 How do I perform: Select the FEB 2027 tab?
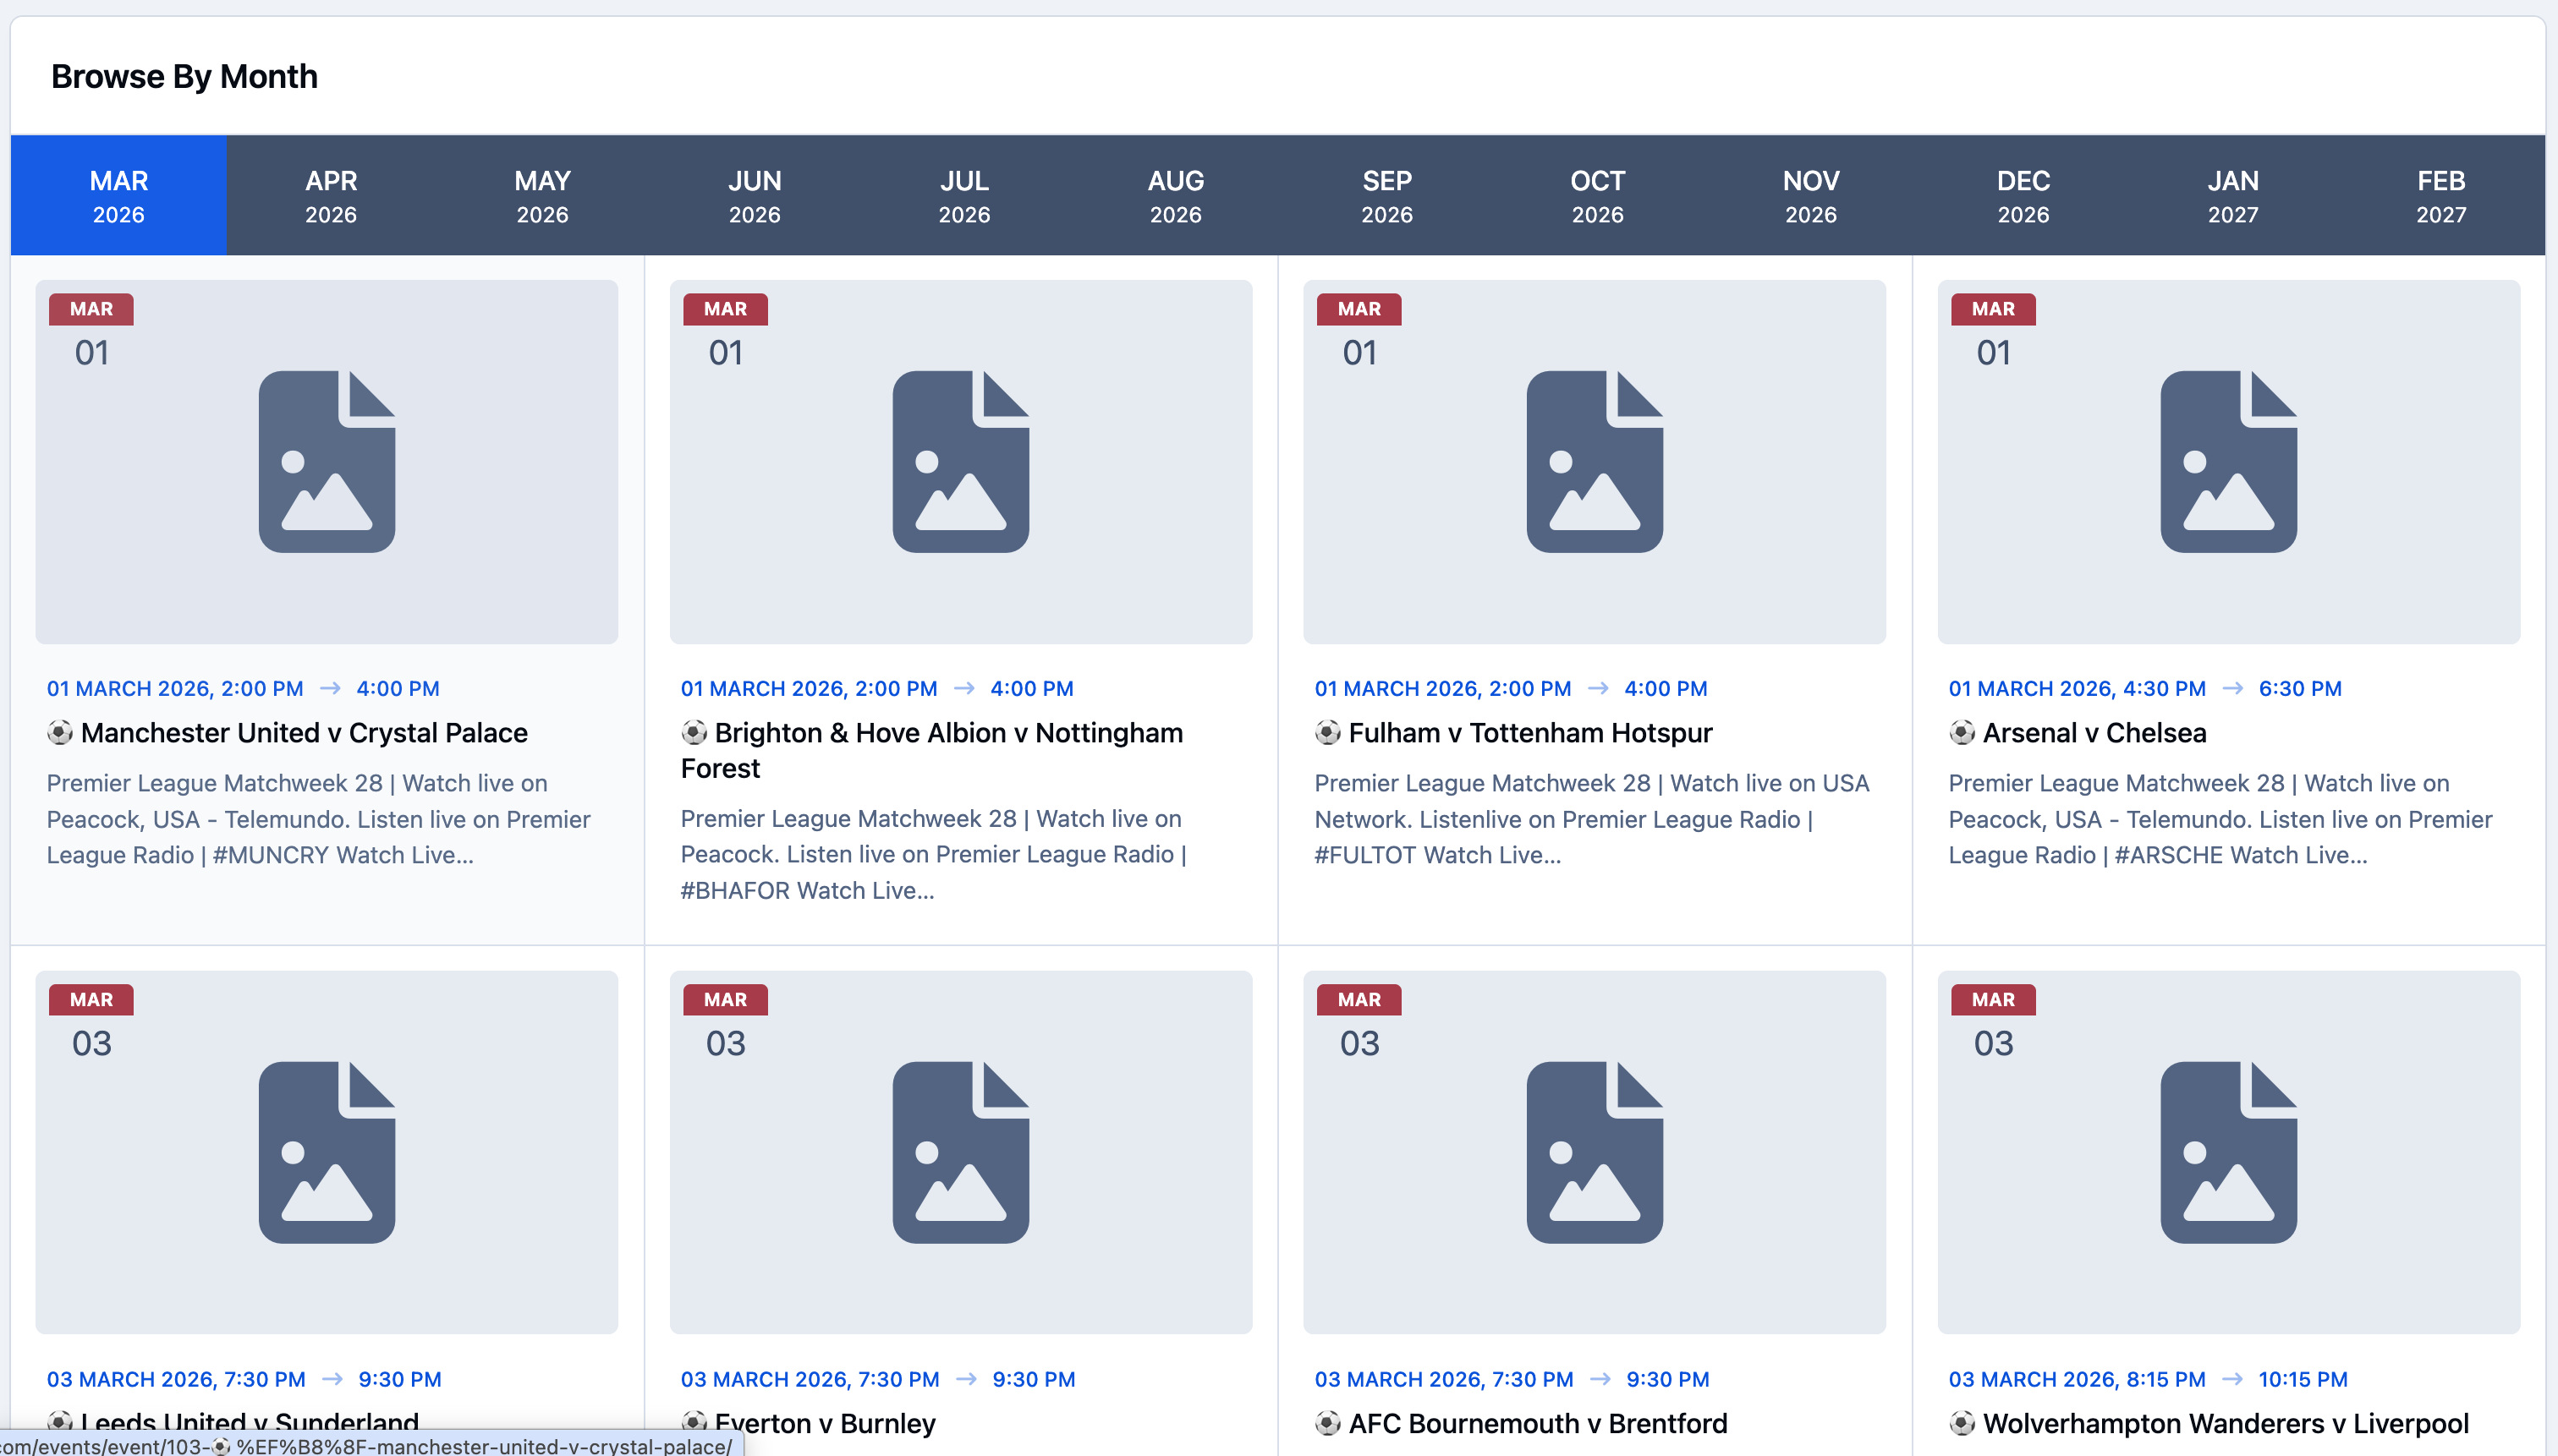[x=2441, y=196]
